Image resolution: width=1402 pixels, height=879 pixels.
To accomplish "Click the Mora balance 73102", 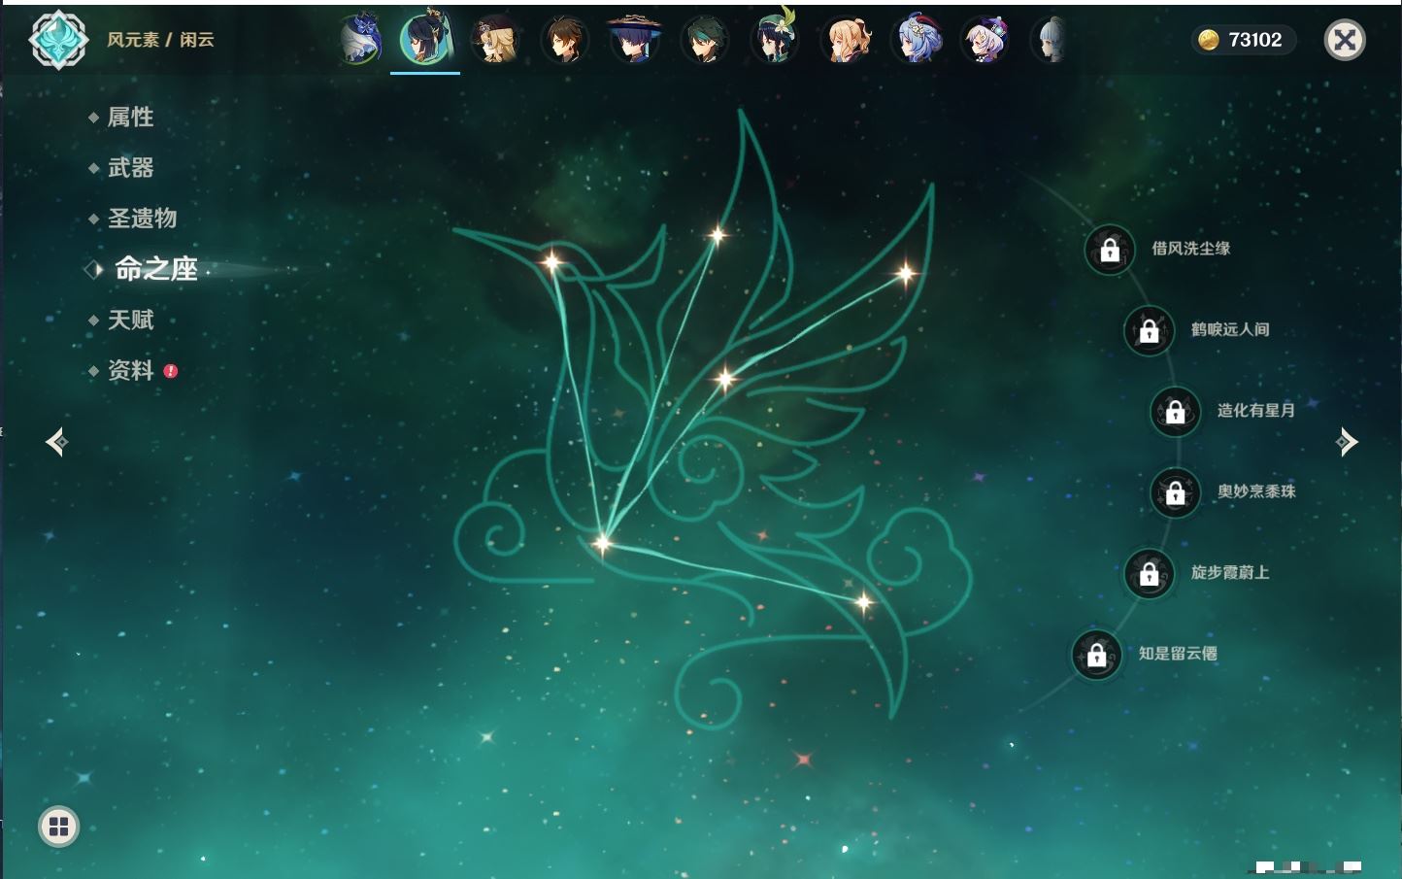I will click(1255, 40).
